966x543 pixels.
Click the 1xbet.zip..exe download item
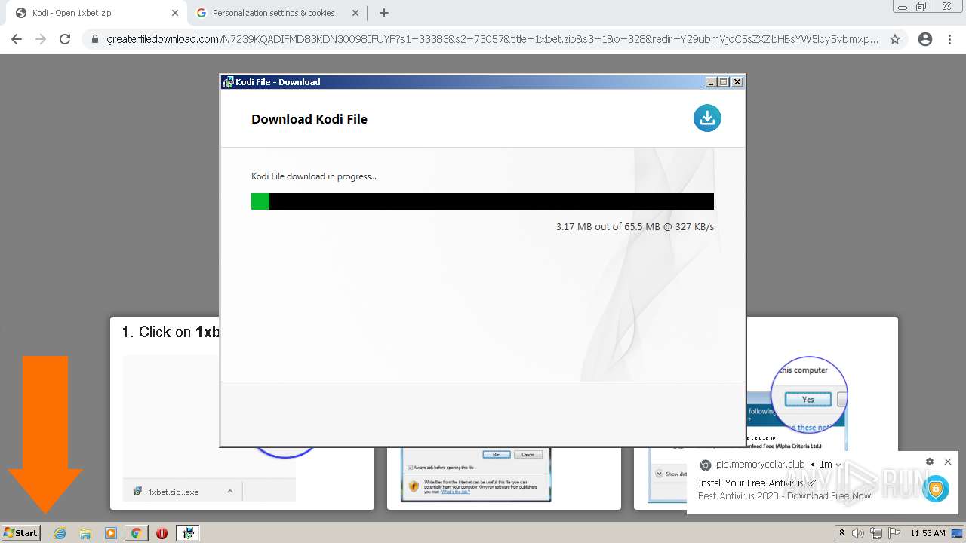tap(173, 492)
